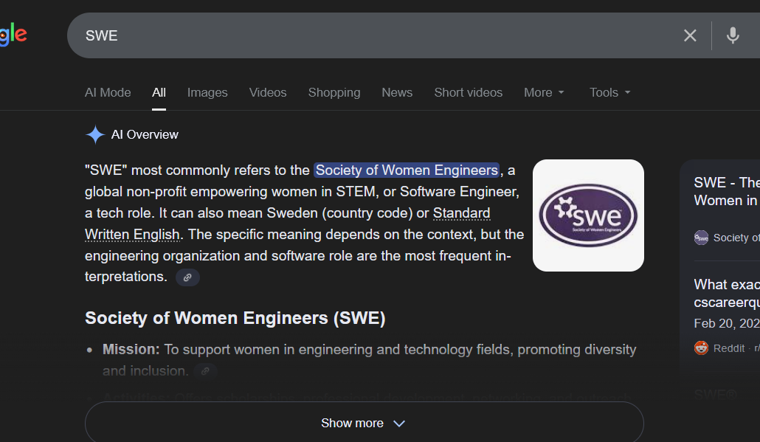
Task: Click the Reddit icon in the side panel
Action: tap(701, 348)
